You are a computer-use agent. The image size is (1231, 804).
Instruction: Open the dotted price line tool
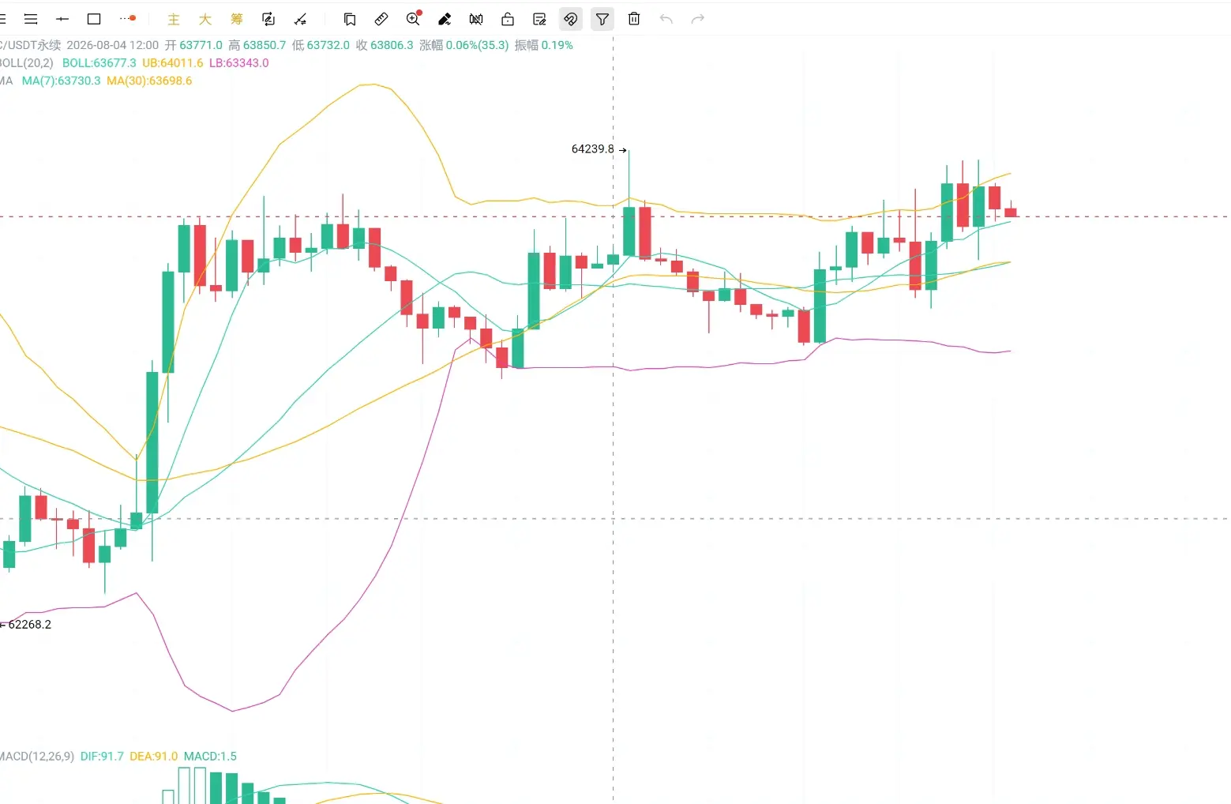pyautogui.click(x=127, y=19)
